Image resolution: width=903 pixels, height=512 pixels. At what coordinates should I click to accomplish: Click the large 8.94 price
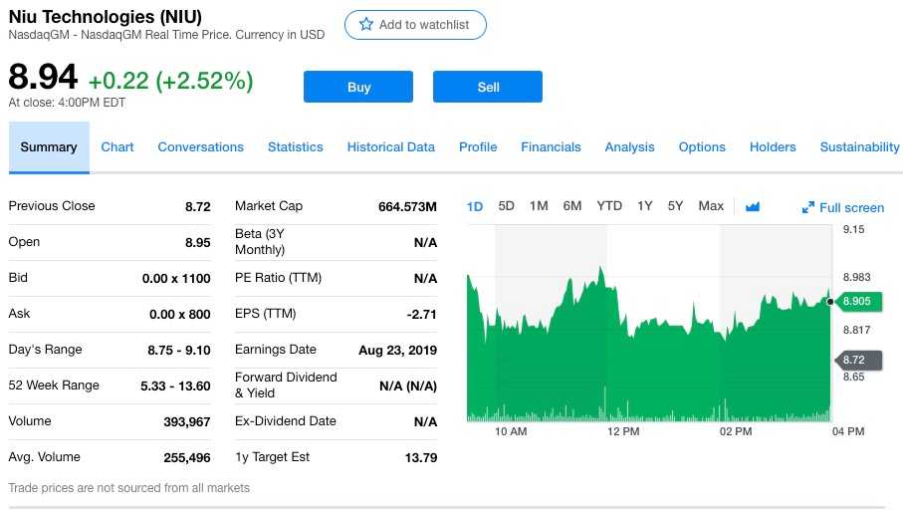(43, 77)
